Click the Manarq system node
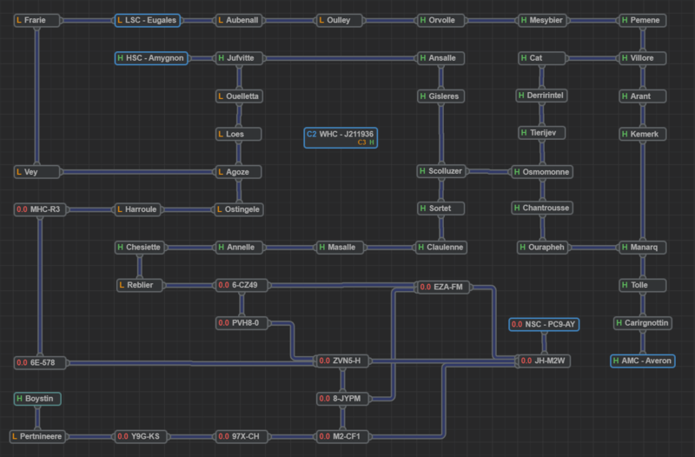 pos(642,247)
